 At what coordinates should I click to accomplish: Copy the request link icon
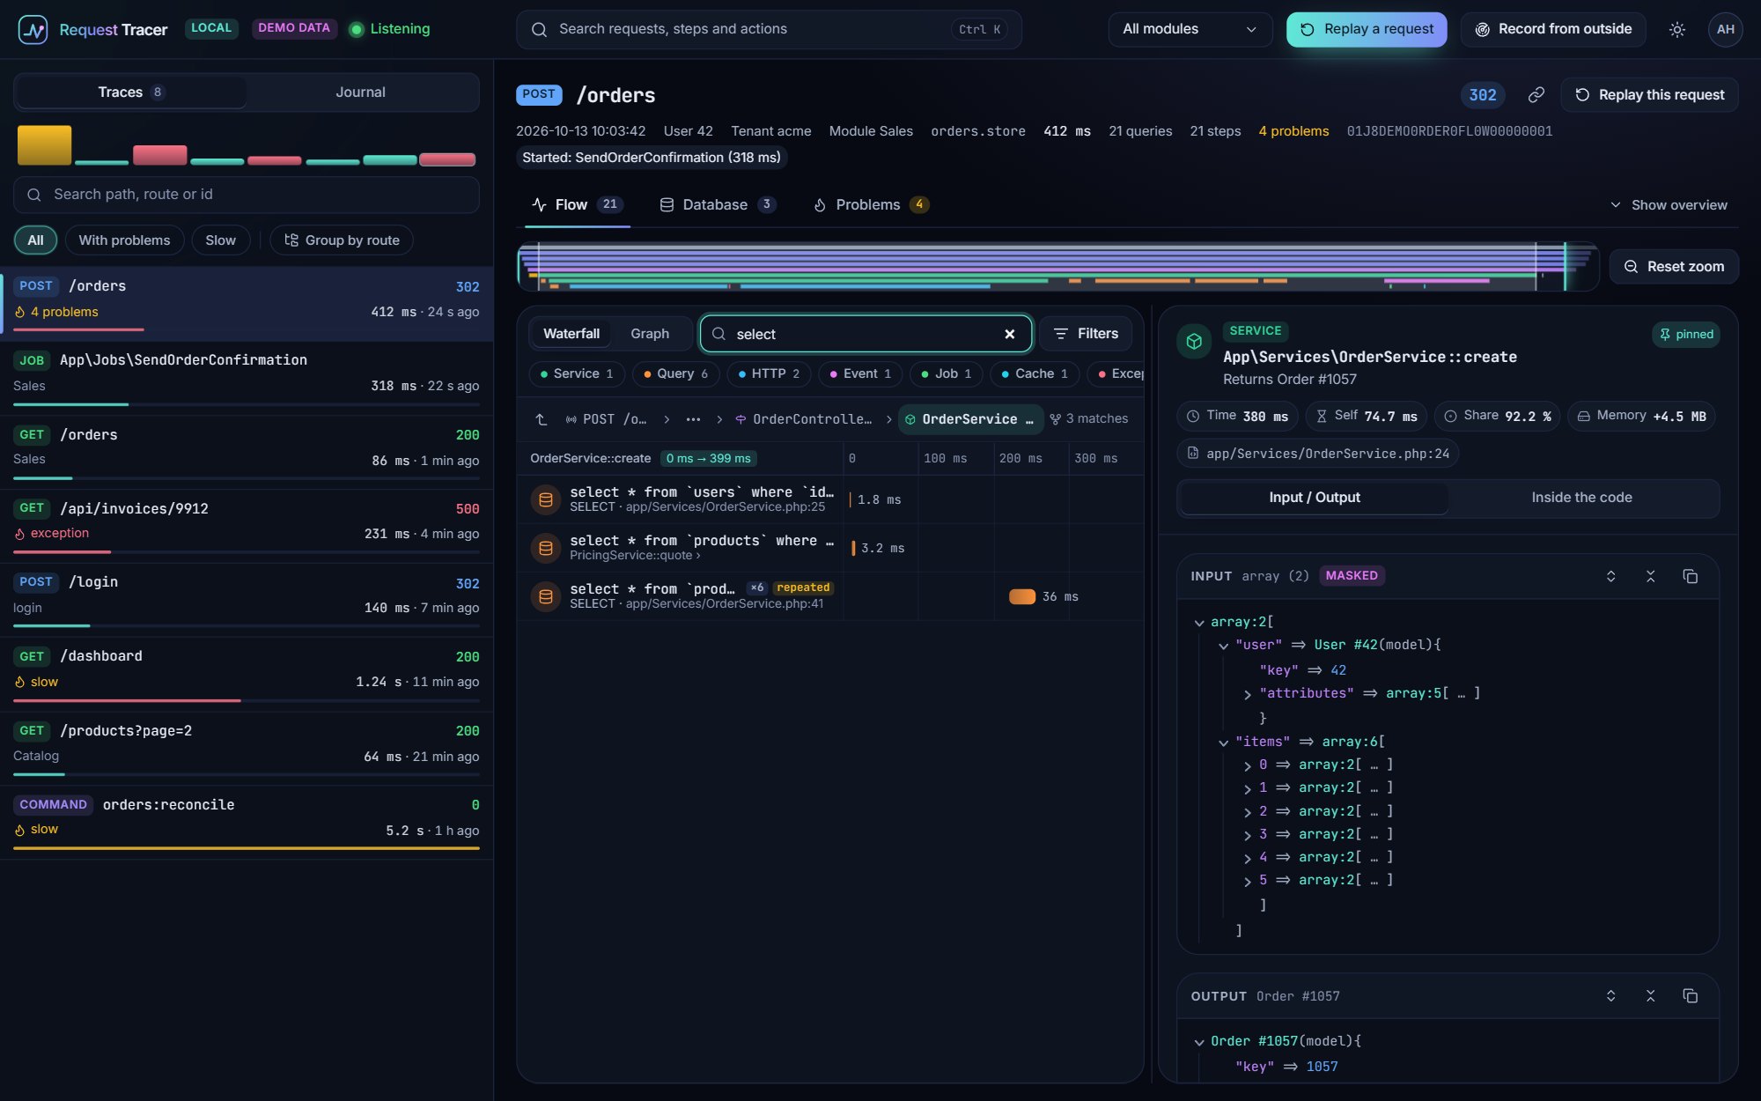[x=1536, y=95]
